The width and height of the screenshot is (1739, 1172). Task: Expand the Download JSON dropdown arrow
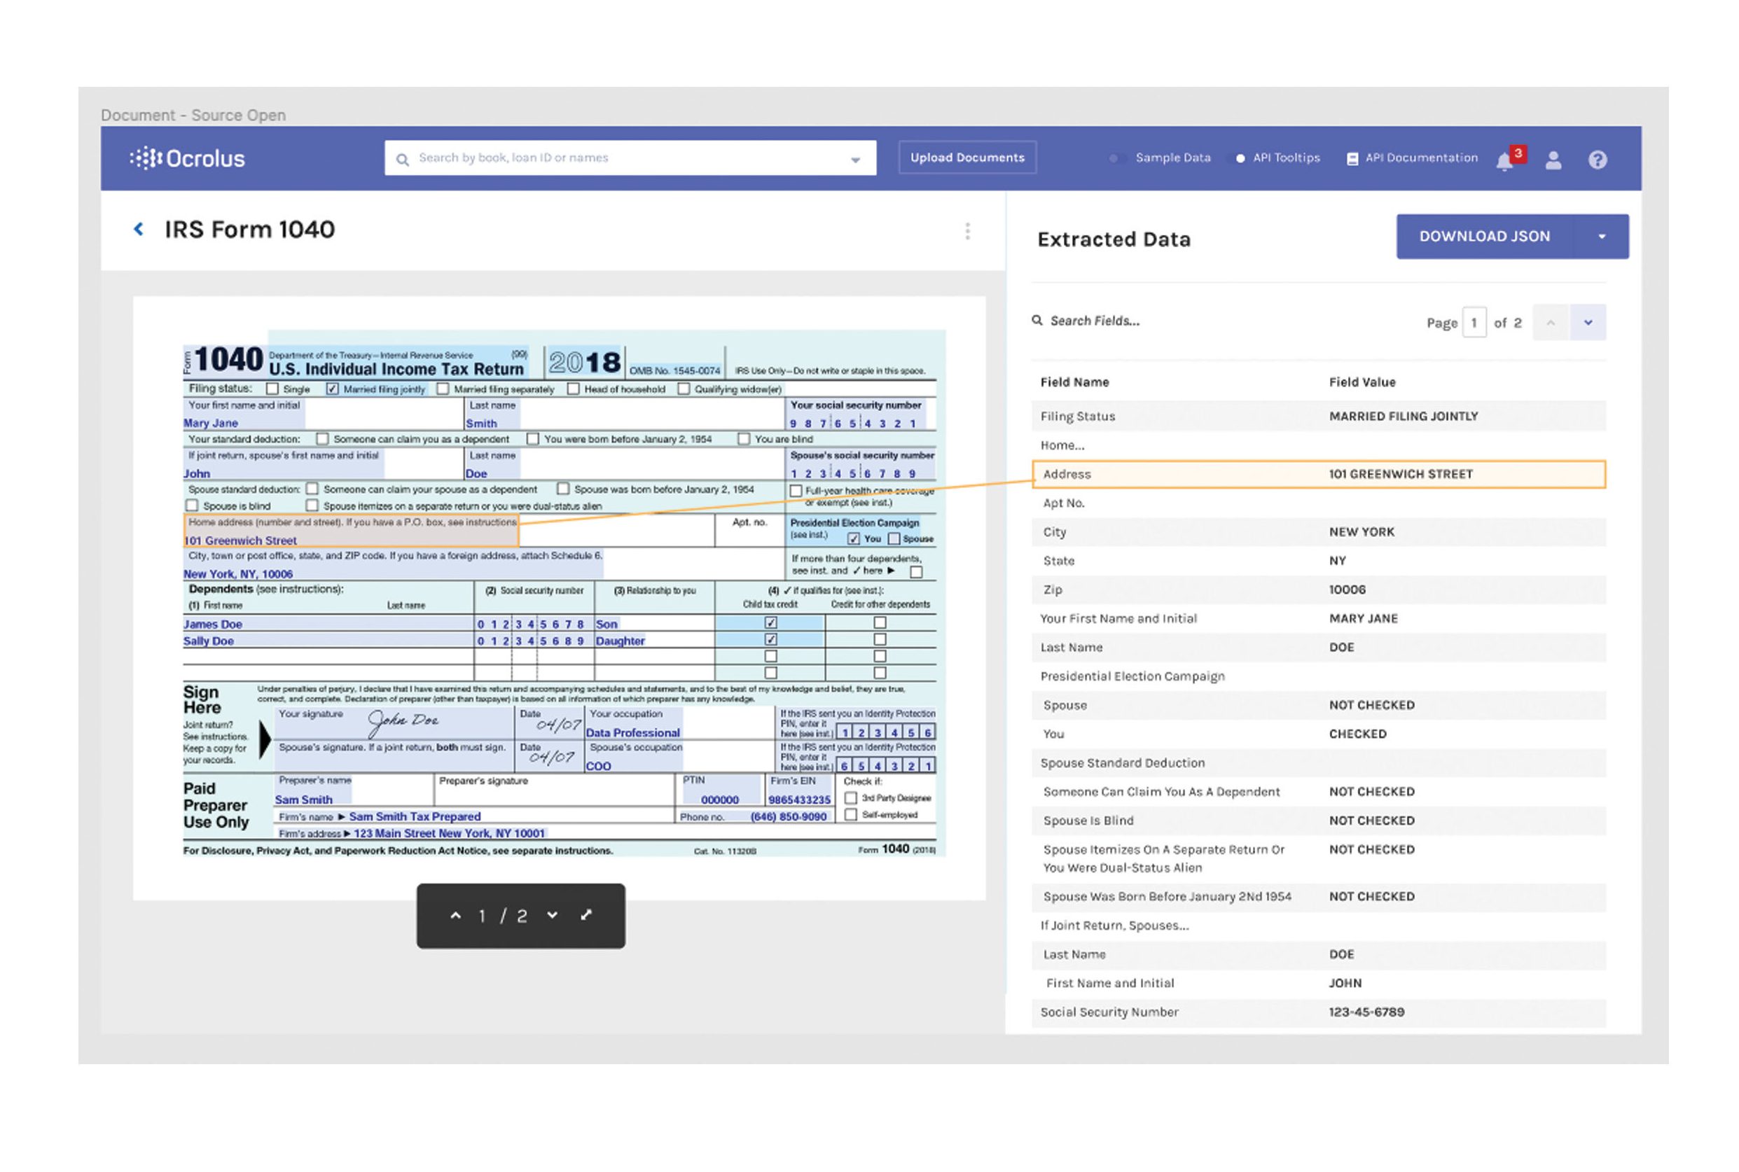click(1602, 237)
